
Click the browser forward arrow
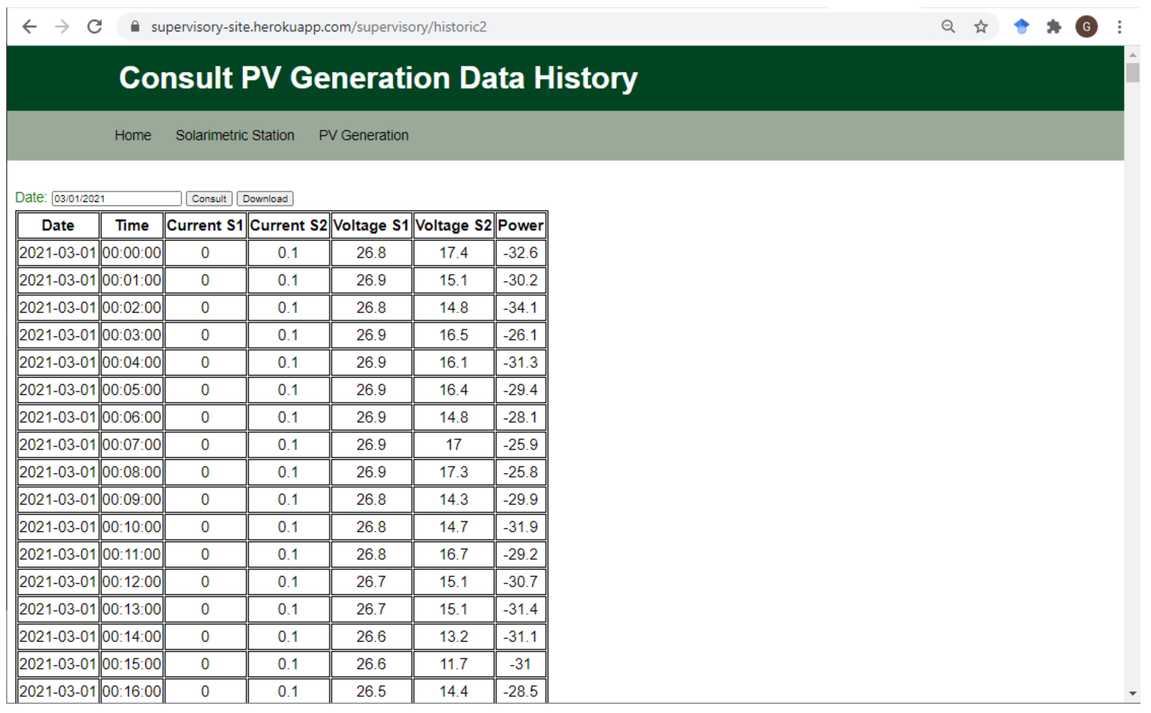[62, 27]
